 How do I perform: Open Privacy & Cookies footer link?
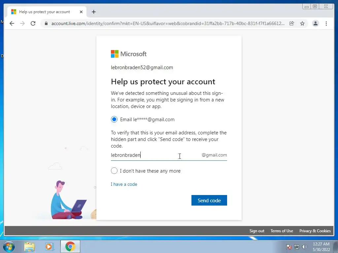pyautogui.click(x=315, y=231)
